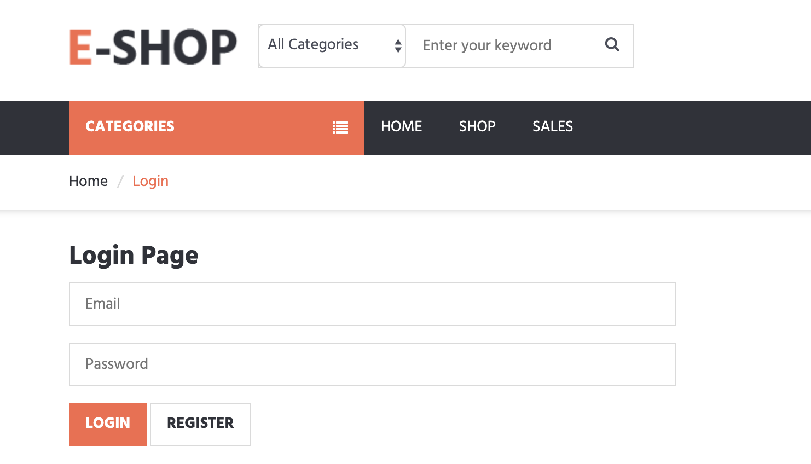The width and height of the screenshot is (811, 464).
Task: Expand the CATEGORIES menu
Action: coord(130,127)
